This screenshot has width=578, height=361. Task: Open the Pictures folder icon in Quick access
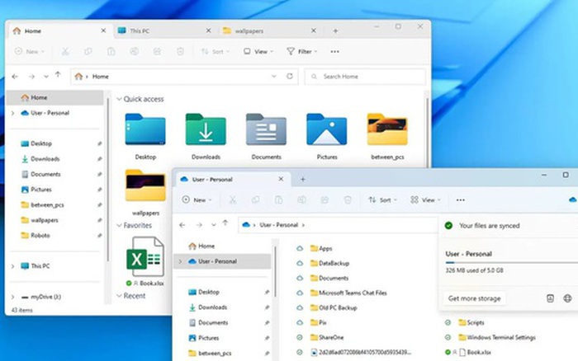[326, 130]
